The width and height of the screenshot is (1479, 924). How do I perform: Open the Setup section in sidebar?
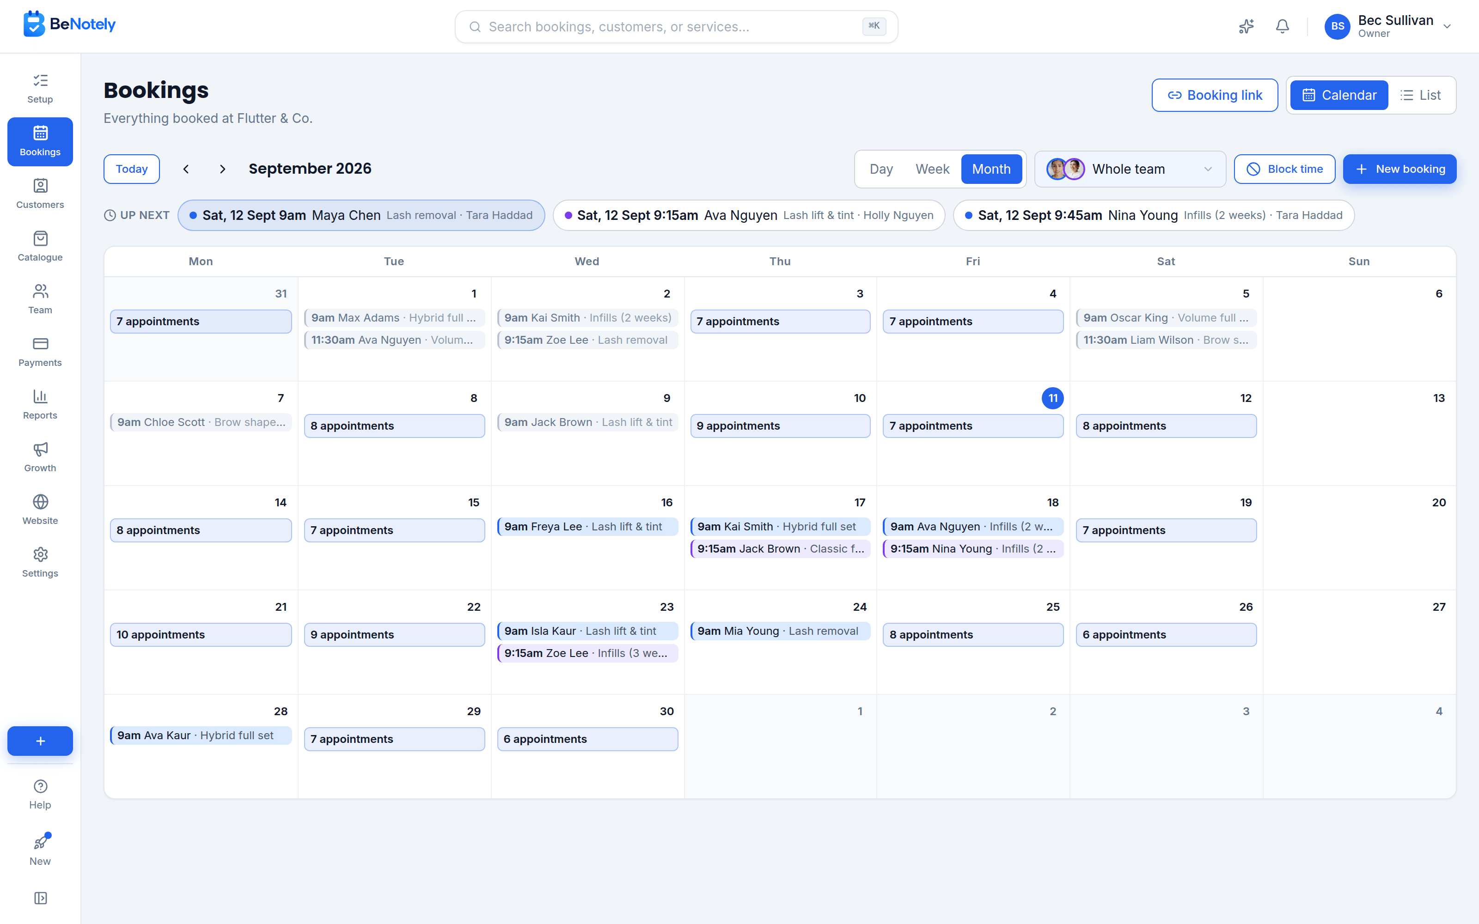point(40,89)
